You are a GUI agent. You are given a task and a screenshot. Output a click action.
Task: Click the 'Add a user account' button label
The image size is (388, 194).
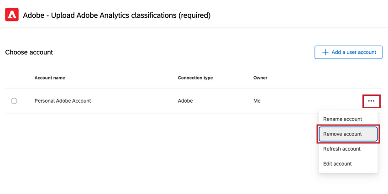point(353,52)
